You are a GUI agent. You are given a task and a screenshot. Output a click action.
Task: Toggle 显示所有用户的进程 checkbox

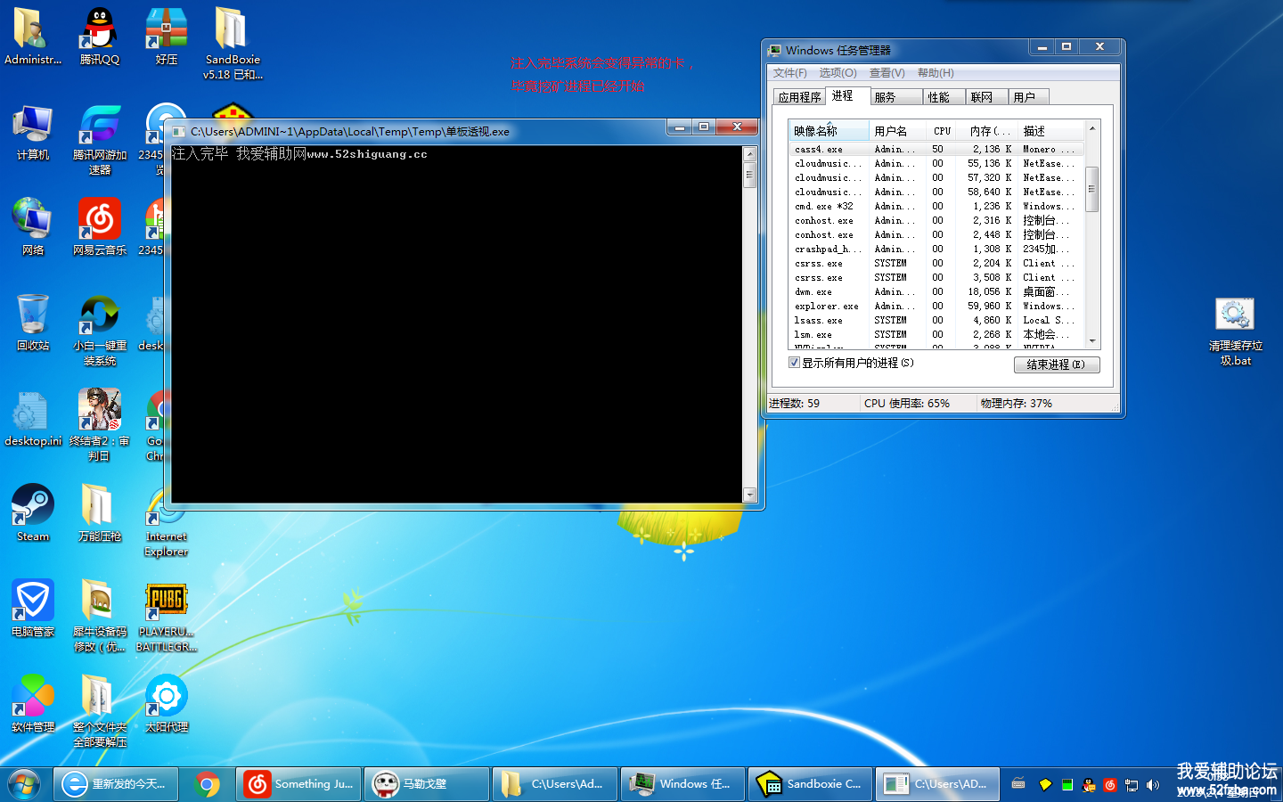[794, 363]
